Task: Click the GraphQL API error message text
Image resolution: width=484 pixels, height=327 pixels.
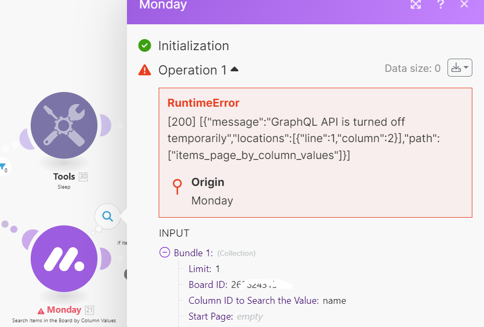Action: (x=304, y=138)
